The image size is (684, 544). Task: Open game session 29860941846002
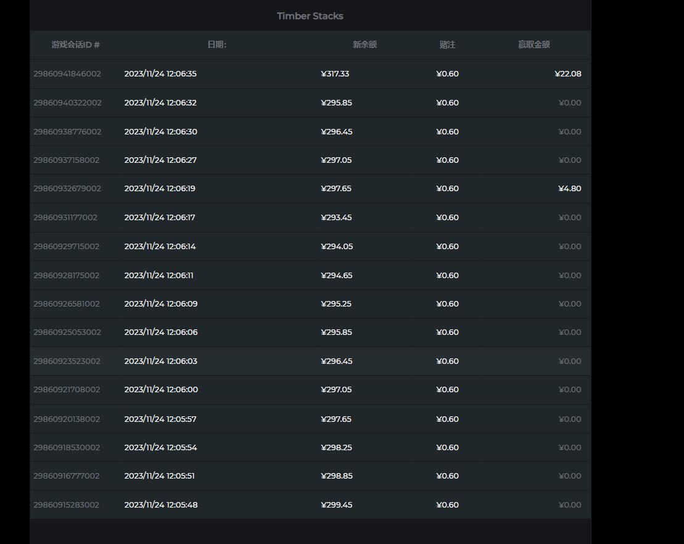[67, 73]
